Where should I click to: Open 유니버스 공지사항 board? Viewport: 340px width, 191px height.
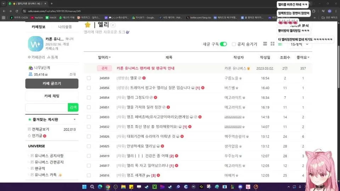point(49,156)
